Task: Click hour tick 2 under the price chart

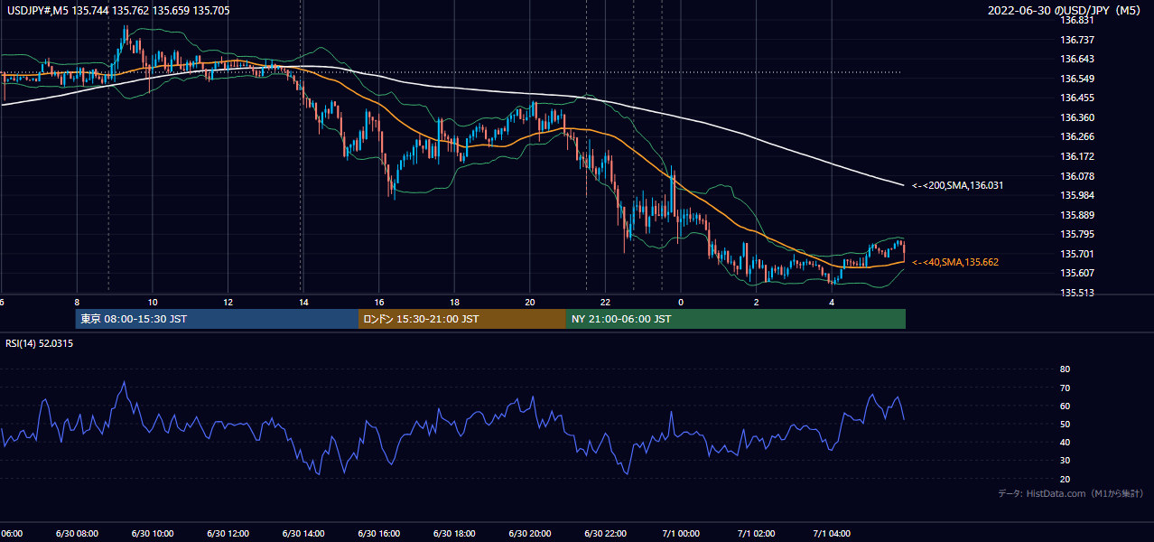Action: click(x=756, y=302)
